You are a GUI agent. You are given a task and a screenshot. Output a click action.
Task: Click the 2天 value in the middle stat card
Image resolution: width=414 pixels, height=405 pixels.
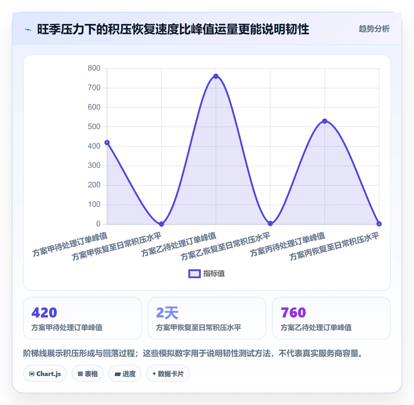[167, 313]
